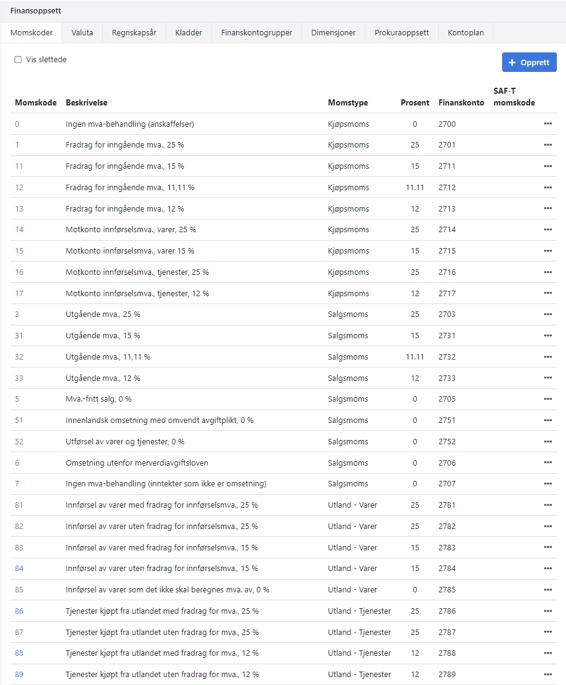Open the actions menu for account 2751
Viewport: 566px width, 685px height.
coord(548,421)
